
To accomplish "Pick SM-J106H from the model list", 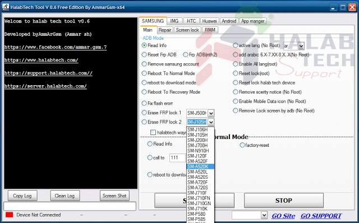I will (x=200, y=129).
